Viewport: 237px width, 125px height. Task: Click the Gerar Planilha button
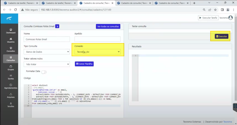[84, 64]
